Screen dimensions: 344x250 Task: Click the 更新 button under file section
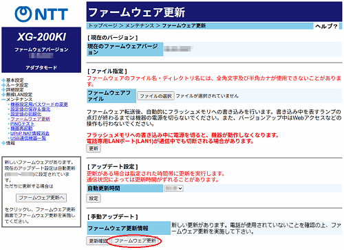[94, 148]
